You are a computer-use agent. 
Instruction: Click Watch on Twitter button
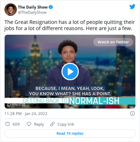click(113, 42)
